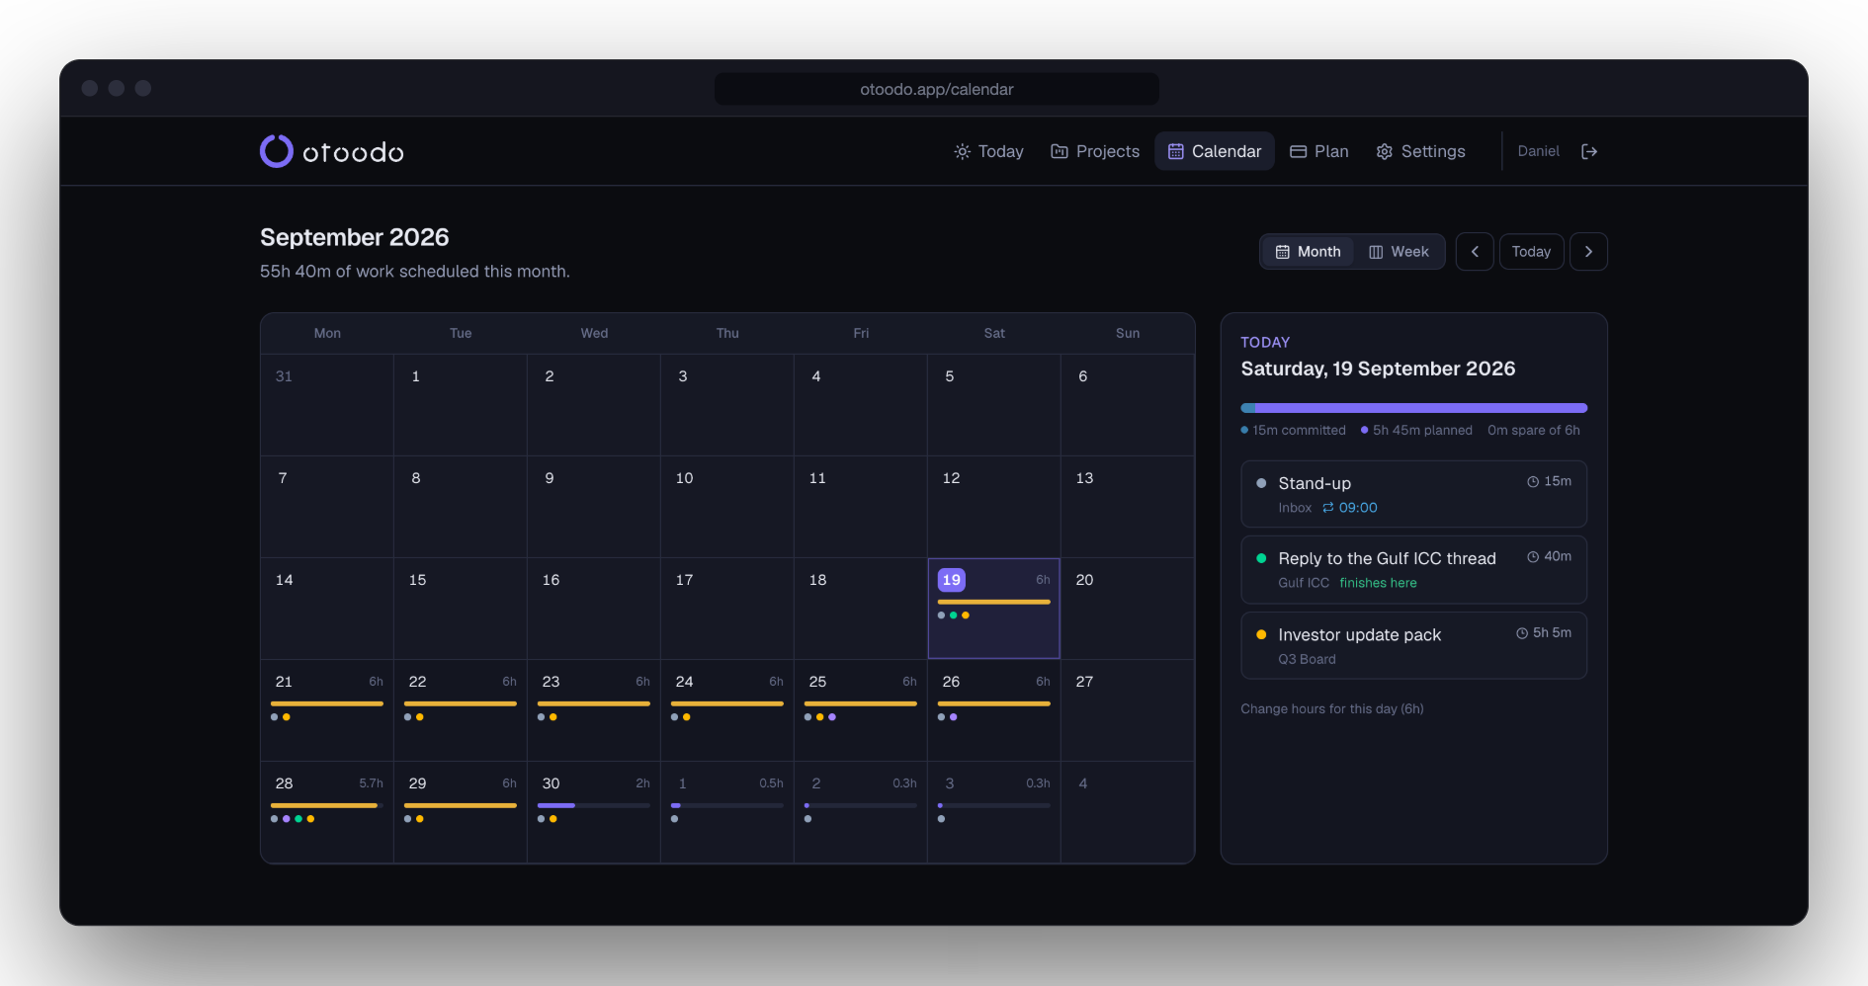
Task: Click the clock icon next to 40m
Action: coord(1533,557)
